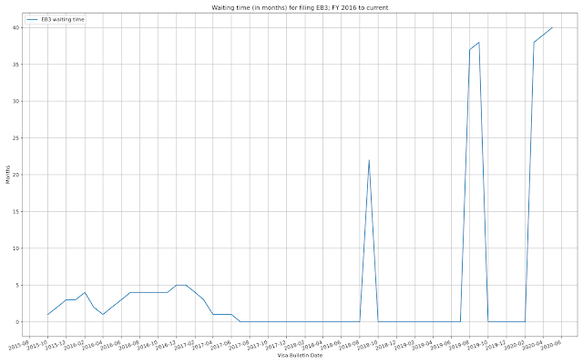Click the y-axis tick label '20'
This screenshot has width=583, height=364.
[x=16, y=175]
